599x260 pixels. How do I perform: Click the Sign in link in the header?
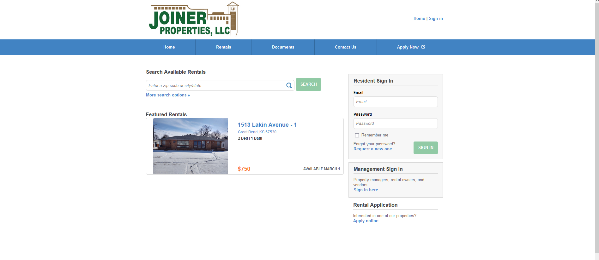pos(436,19)
